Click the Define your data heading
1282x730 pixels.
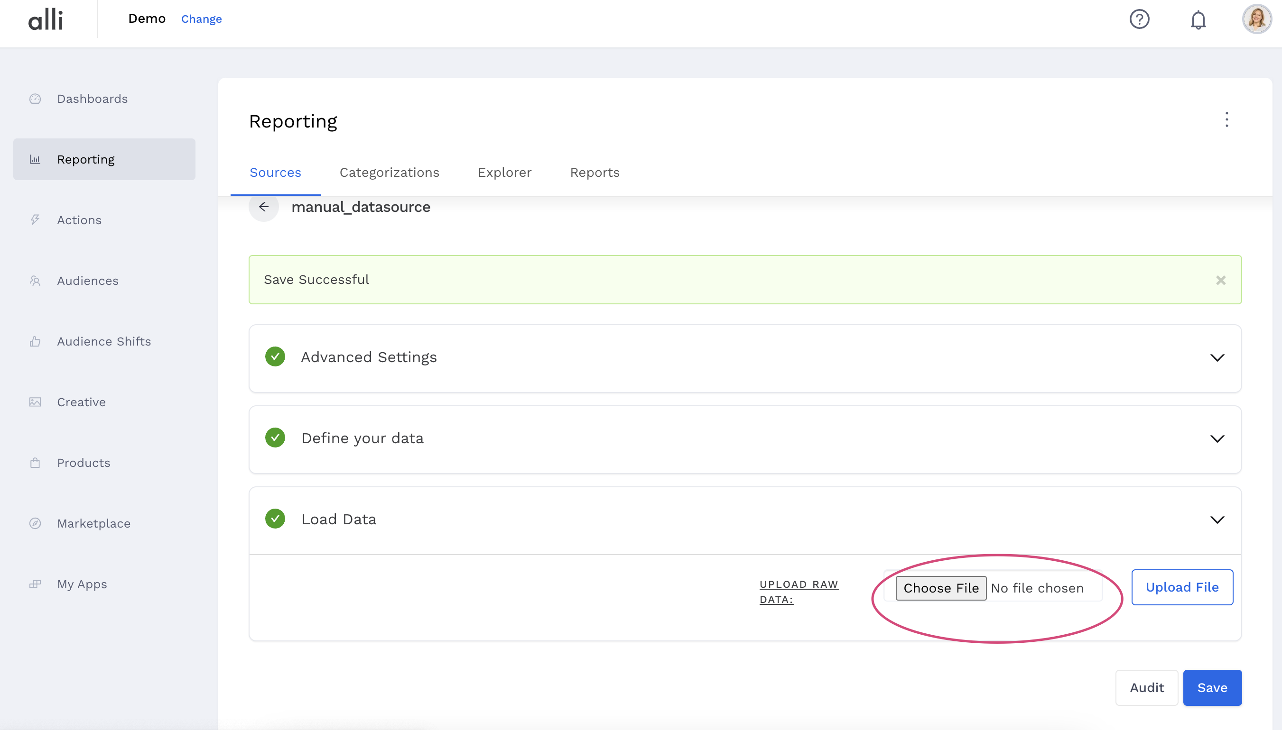362,438
